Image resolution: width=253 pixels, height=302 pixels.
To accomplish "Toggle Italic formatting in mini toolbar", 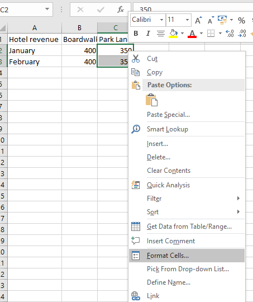I will pyautogui.click(x=148, y=34).
